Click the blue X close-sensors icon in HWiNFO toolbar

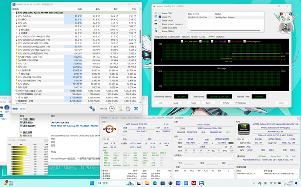[x=136, y=109]
